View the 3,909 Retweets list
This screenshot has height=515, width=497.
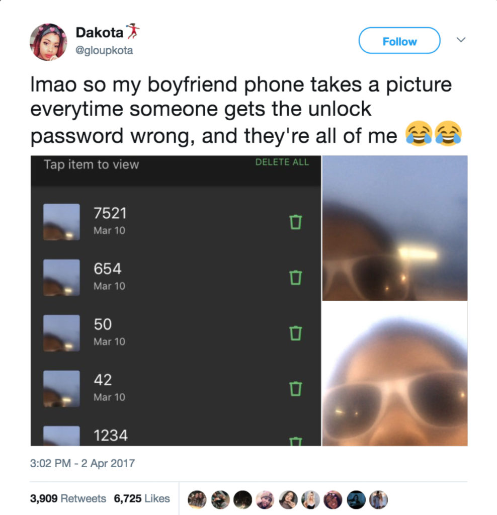click(68, 498)
